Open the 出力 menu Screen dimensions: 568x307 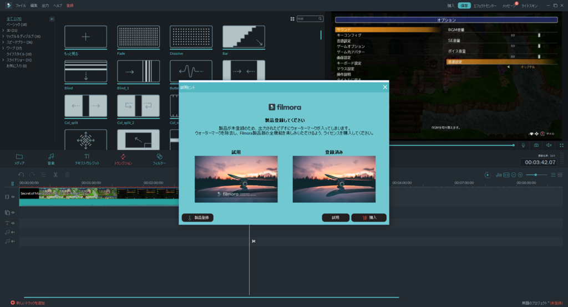click(x=45, y=6)
